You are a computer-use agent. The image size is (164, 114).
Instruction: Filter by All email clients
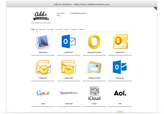[37, 29]
